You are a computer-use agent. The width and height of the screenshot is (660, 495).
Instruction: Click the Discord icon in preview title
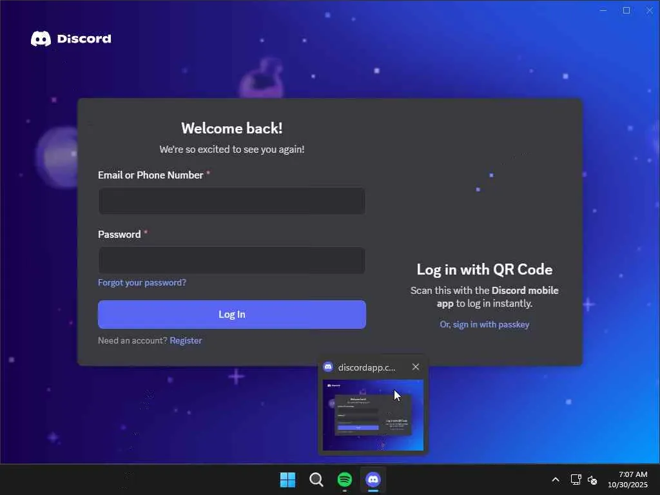(328, 367)
